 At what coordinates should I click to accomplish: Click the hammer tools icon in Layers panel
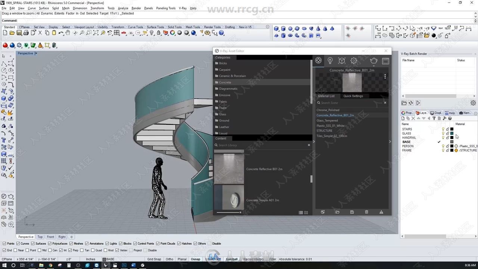[444, 118]
